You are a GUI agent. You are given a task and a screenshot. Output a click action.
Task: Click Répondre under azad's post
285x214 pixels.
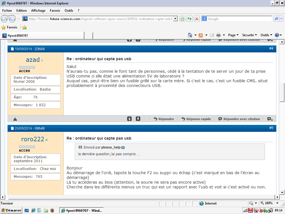(164, 119)
